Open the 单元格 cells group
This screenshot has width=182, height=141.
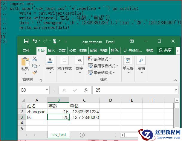pos(128,65)
